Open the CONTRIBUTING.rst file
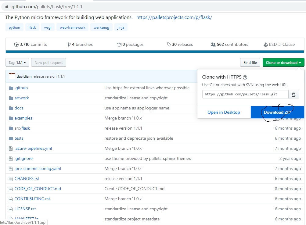Viewport: 306px width, 225px height. pos(32,199)
